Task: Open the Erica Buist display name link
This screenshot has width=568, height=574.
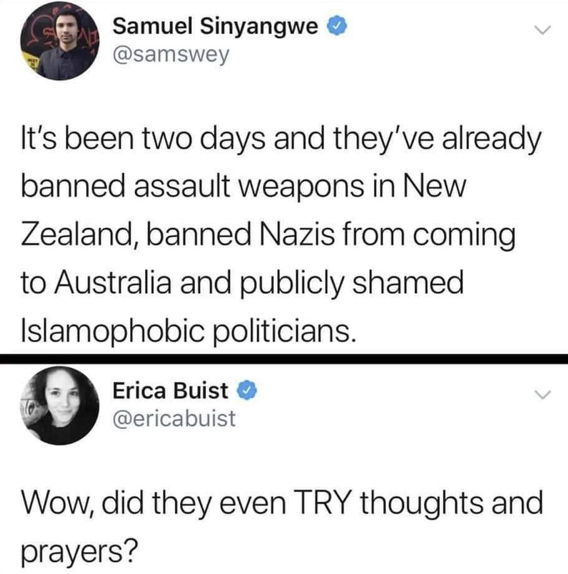Action: pos(170,390)
